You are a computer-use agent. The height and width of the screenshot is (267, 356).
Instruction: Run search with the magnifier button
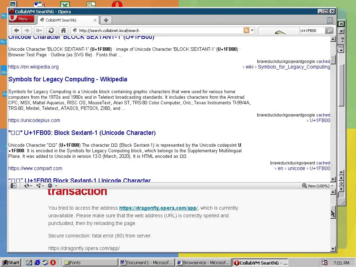pyautogui.click(x=329, y=30)
